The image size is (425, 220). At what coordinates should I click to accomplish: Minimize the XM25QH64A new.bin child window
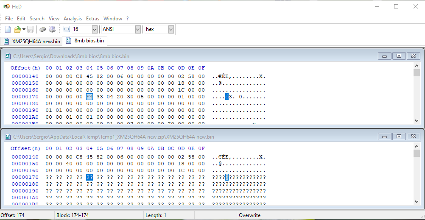click(x=385, y=136)
